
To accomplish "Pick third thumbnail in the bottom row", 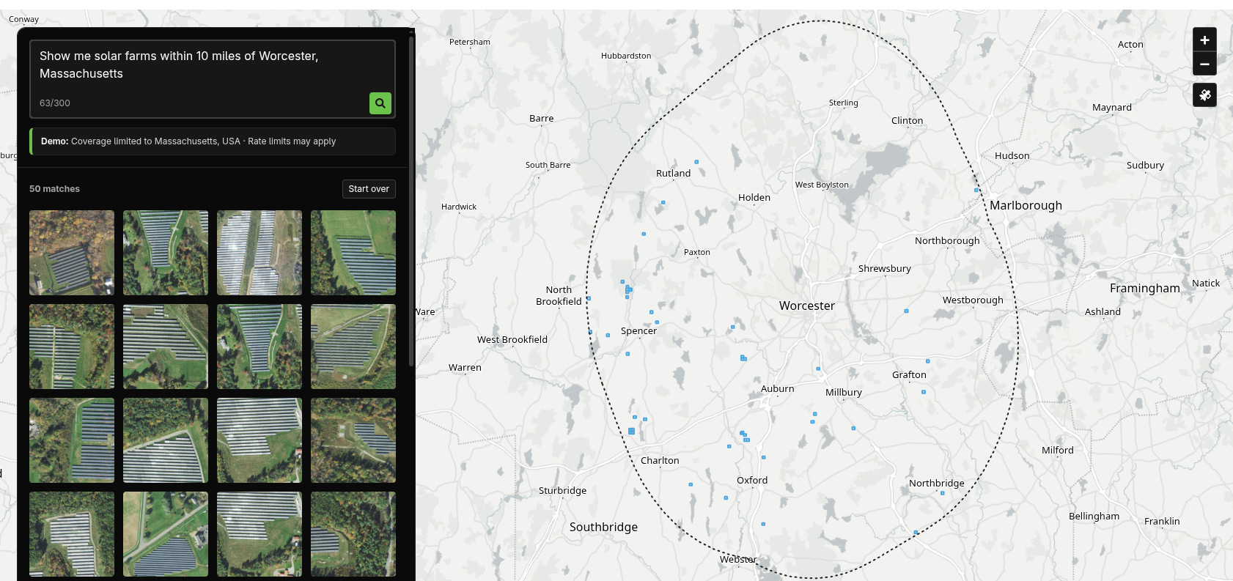I will [260, 534].
